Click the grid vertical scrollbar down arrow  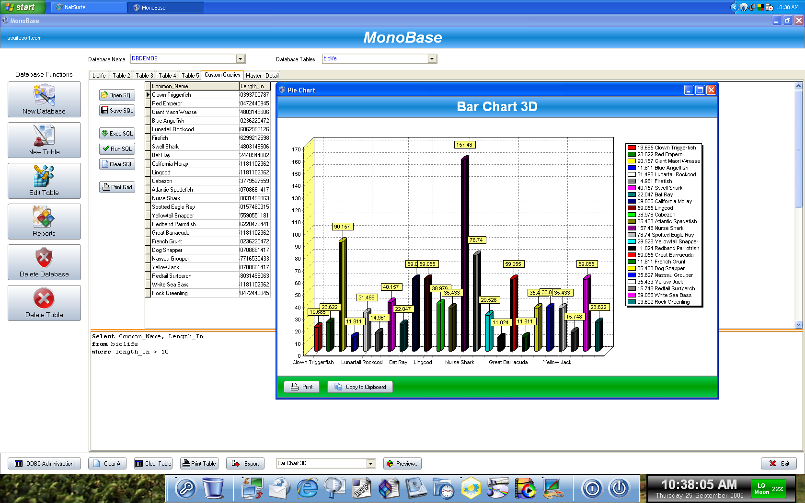coord(798,324)
